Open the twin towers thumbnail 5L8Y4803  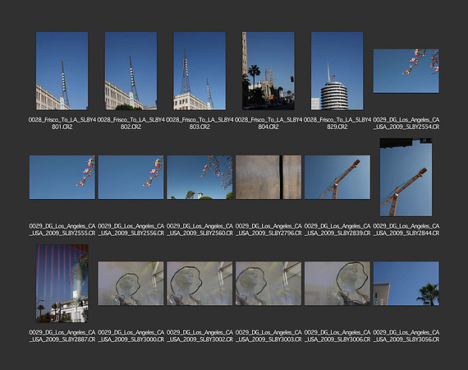(x=200, y=71)
